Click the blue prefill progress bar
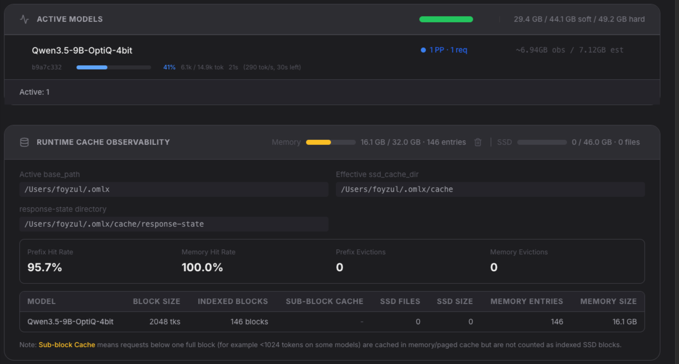The width and height of the screenshot is (679, 364). point(114,67)
